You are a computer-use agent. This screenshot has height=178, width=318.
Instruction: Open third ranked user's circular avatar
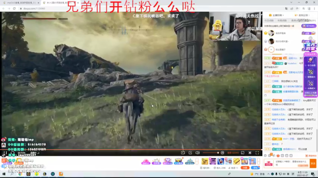tap(271, 49)
